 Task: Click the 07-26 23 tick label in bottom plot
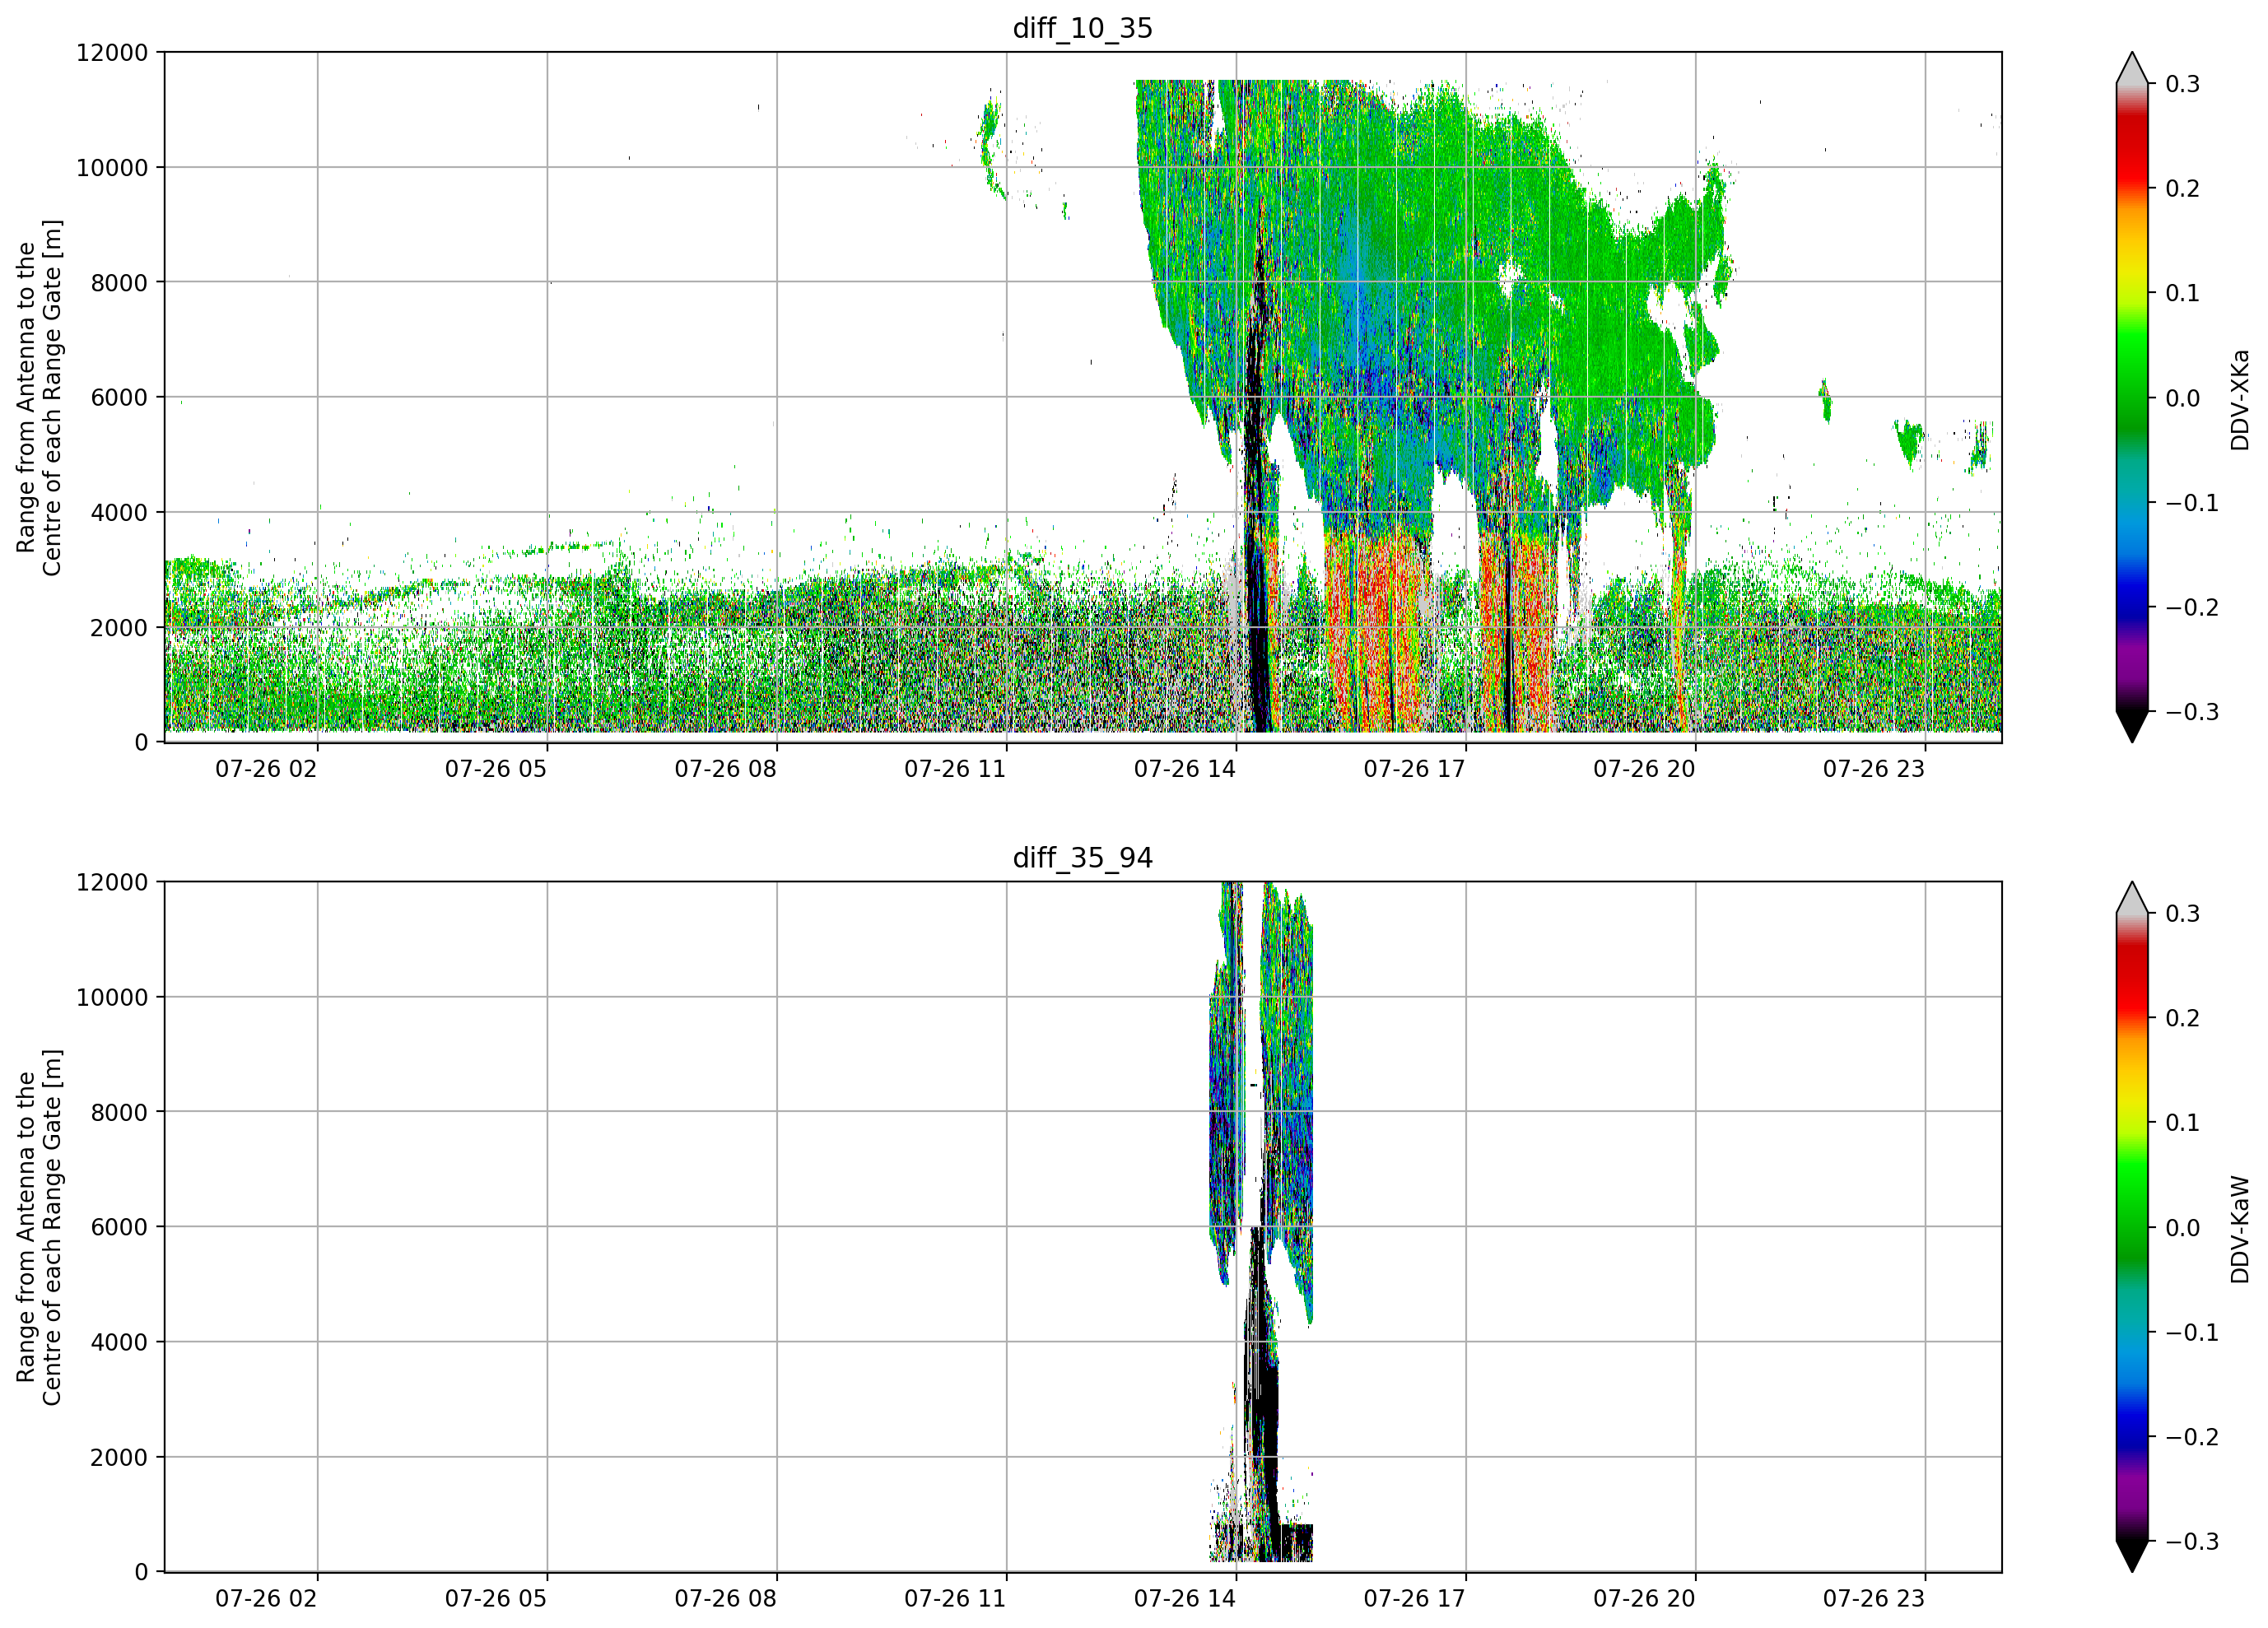tap(1873, 1598)
